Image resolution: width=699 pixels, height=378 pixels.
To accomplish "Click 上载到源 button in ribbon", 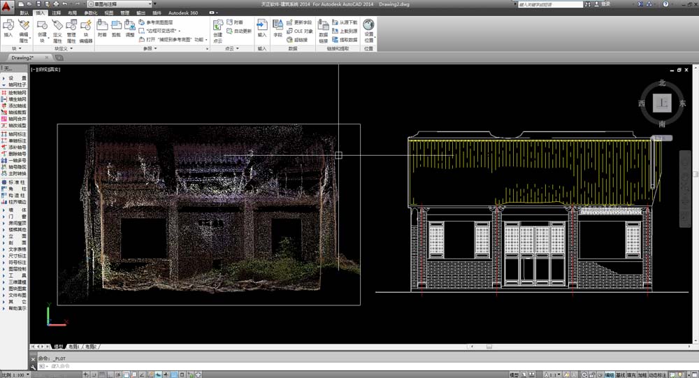I will coord(345,31).
